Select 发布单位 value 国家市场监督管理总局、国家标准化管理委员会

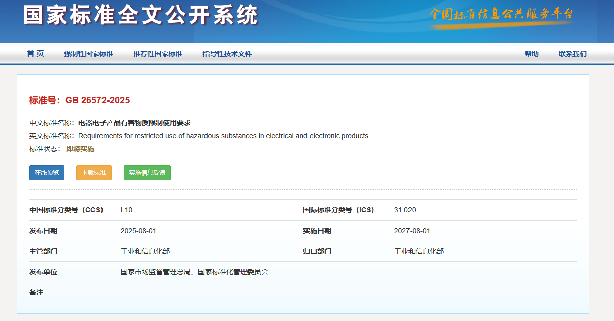click(194, 272)
